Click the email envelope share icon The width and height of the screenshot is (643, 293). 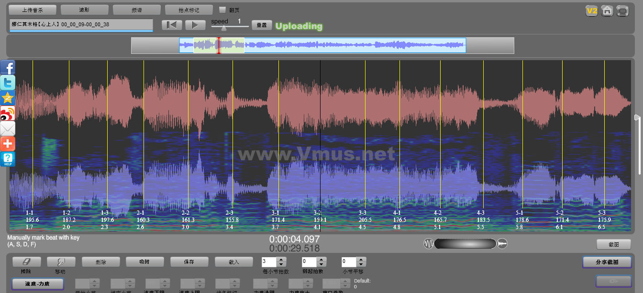coord(8,128)
